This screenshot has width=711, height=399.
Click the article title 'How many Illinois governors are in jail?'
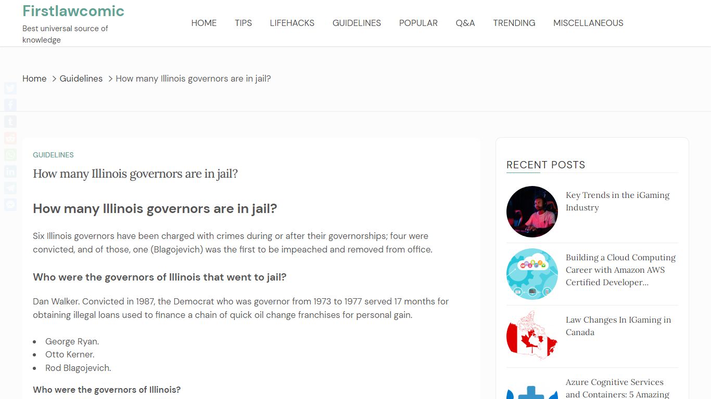click(135, 174)
